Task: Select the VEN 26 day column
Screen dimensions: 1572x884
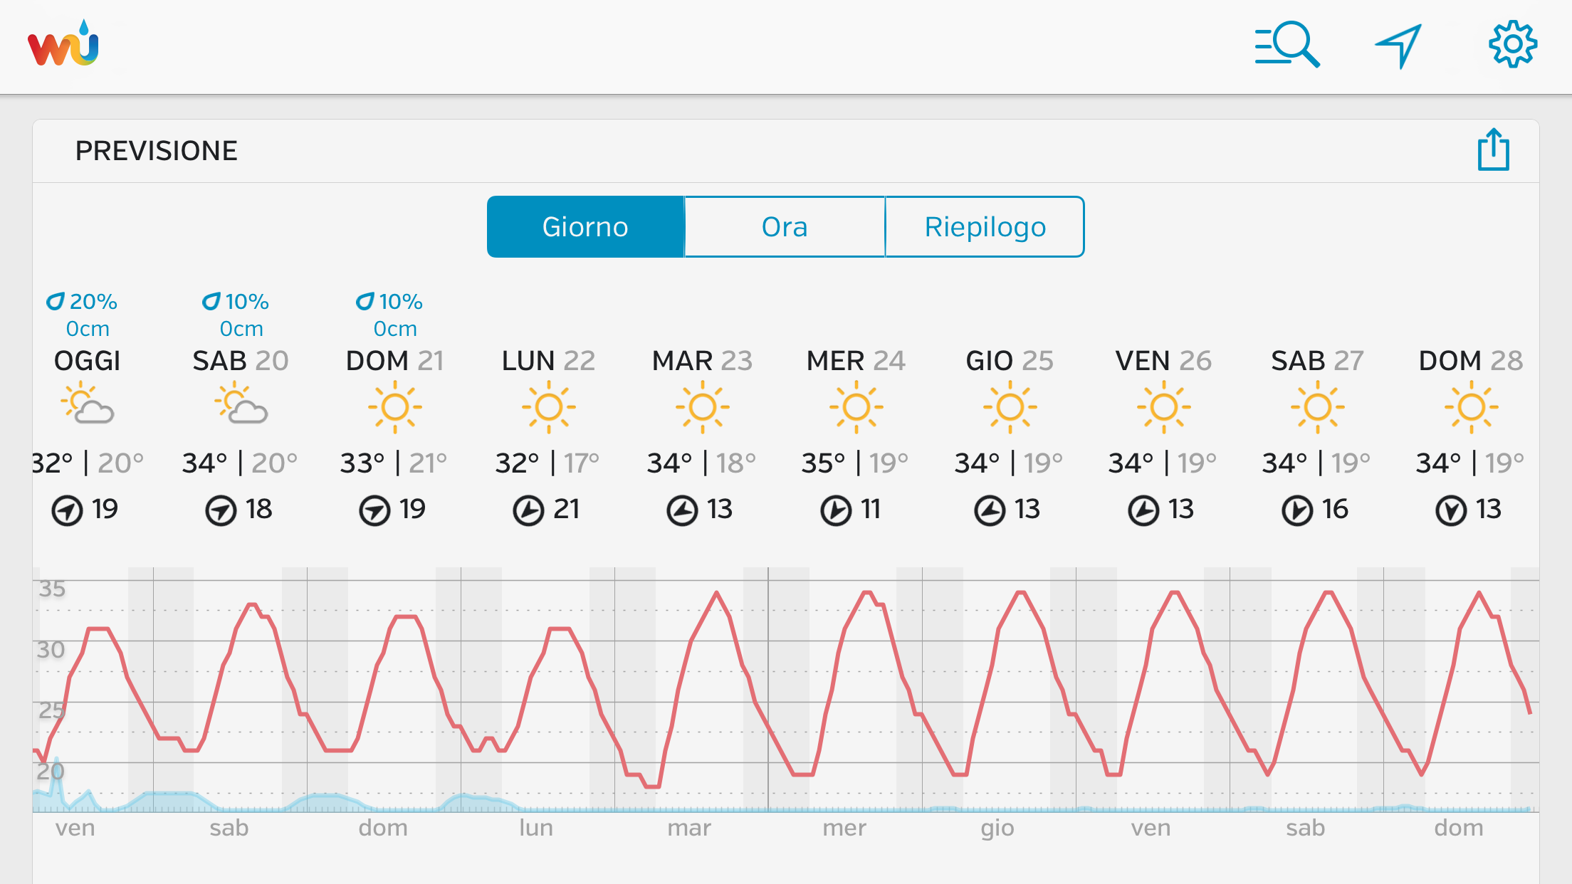Action: tap(1163, 361)
